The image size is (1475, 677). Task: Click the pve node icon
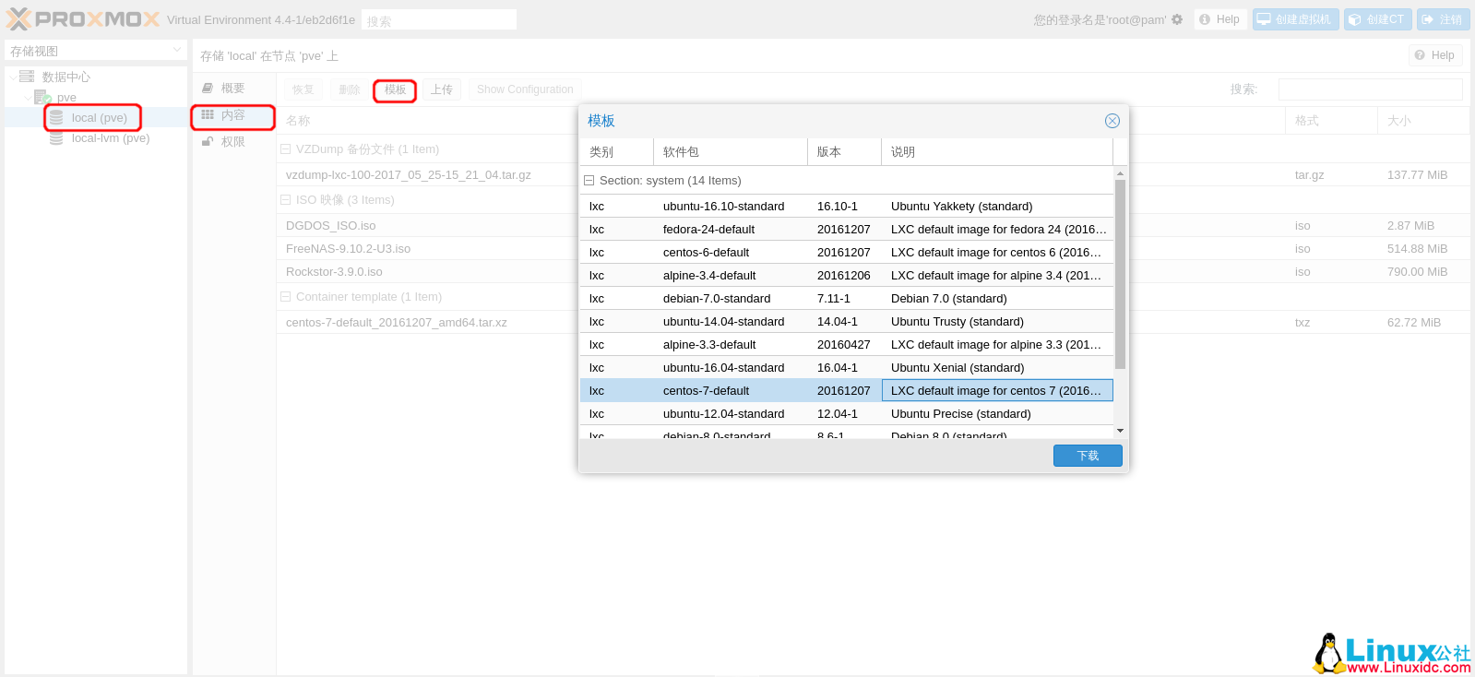(42, 97)
